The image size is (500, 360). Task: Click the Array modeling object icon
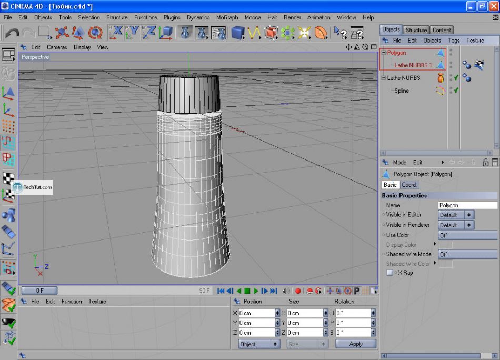(287, 33)
